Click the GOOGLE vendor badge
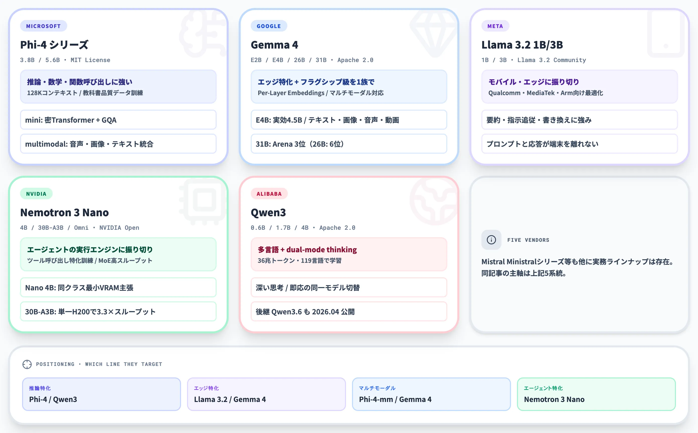Viewport: 698px width, 433px height. tap(269, 26)
